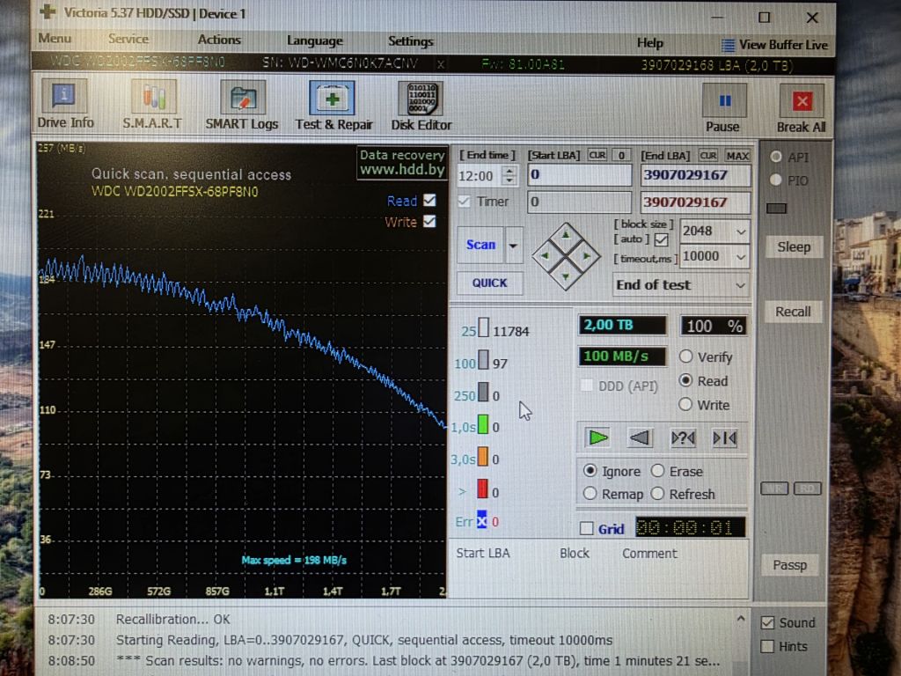Click the down arrow of the diamond navigator
Image resolution: width=901 pixels, height=676 pixels.
point(566,277)
